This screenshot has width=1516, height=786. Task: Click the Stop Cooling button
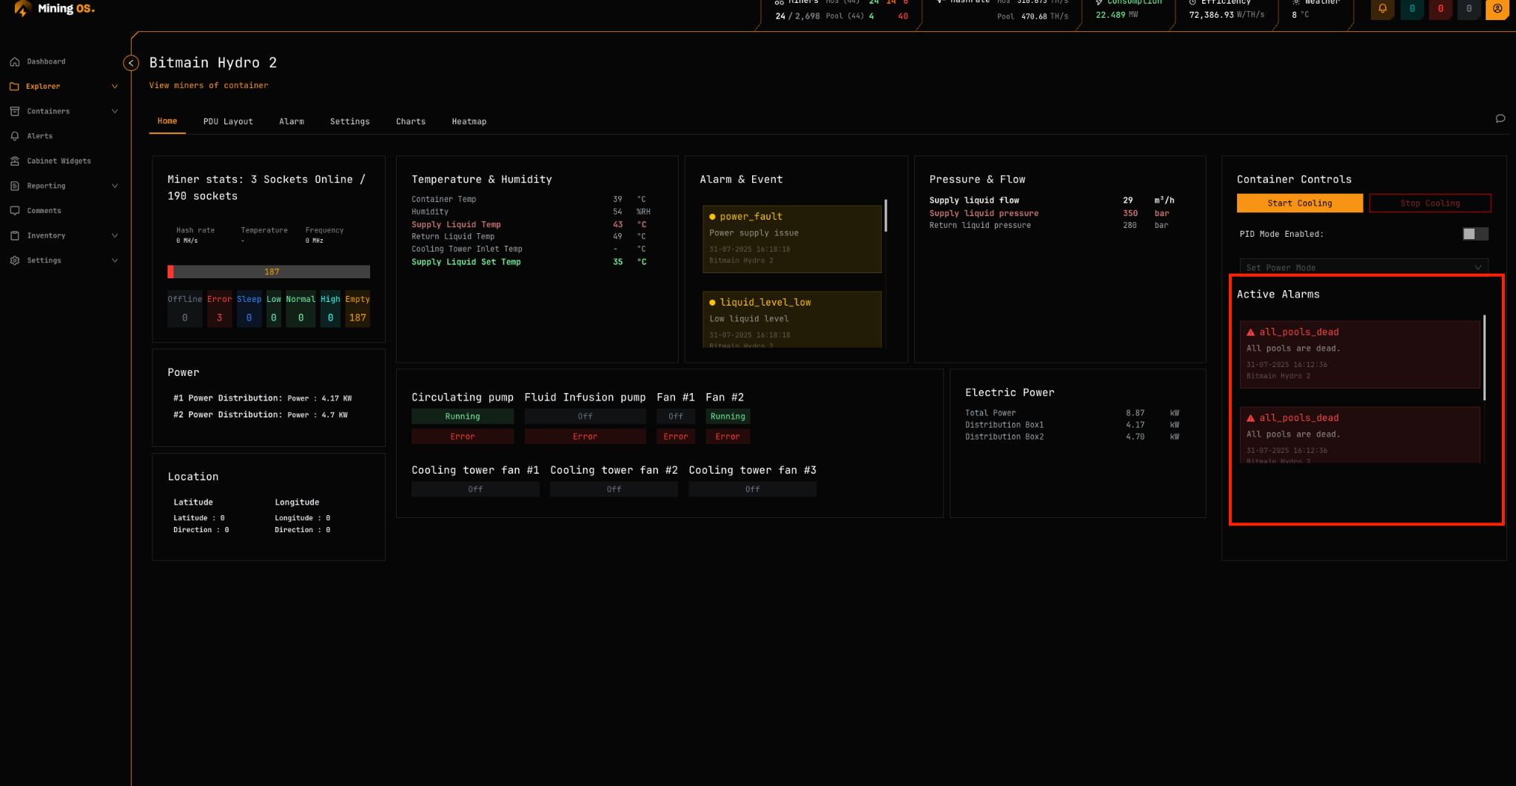pos(1429,203)
